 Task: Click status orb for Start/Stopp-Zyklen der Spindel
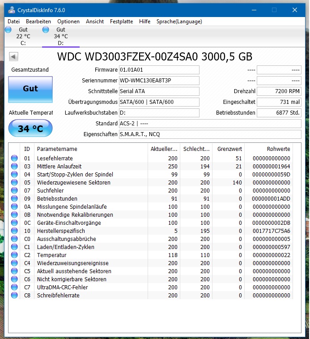(x=14, y=174)
